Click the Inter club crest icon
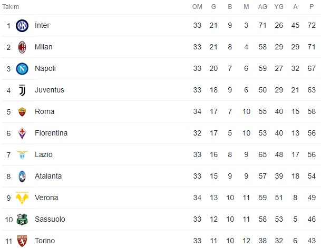 click(x=22, y=25)
